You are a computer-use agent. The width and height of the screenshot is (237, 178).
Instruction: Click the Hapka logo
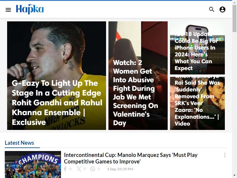(x=30, y=9)
